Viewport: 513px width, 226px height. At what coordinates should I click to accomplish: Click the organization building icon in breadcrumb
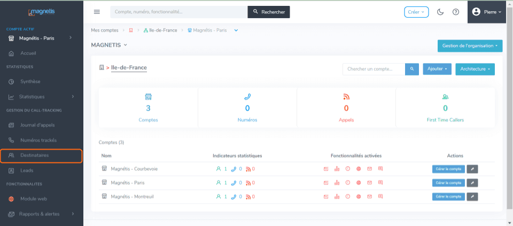pyautogui.click(x=131, y=30)
